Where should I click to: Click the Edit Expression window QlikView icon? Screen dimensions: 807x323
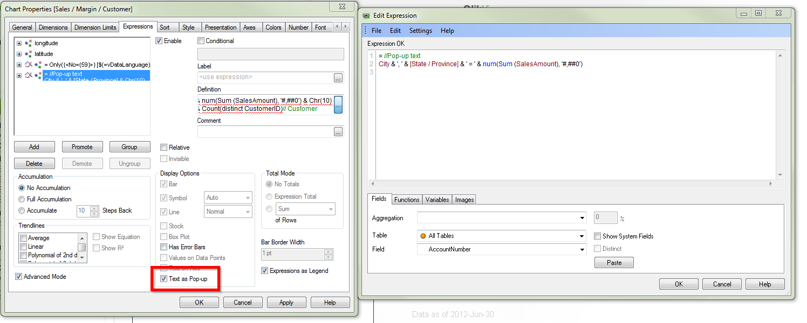pos(367,16)
